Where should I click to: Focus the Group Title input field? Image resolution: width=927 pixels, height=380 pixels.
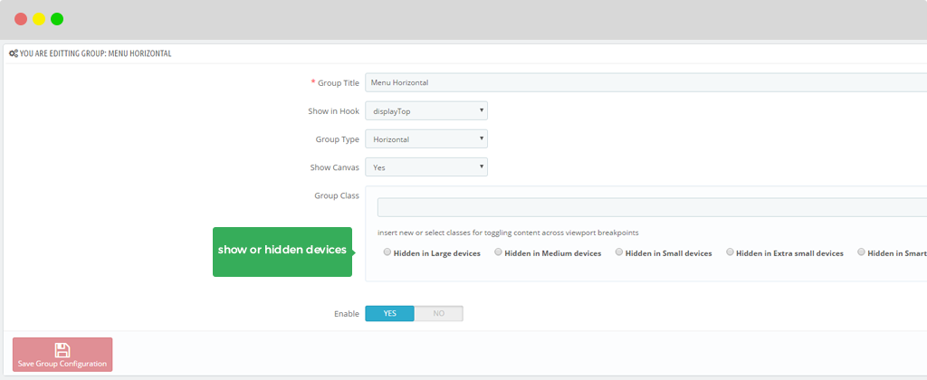click(x=645, y=82)
